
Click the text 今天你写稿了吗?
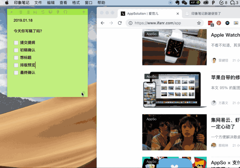[x=28, y=31]
